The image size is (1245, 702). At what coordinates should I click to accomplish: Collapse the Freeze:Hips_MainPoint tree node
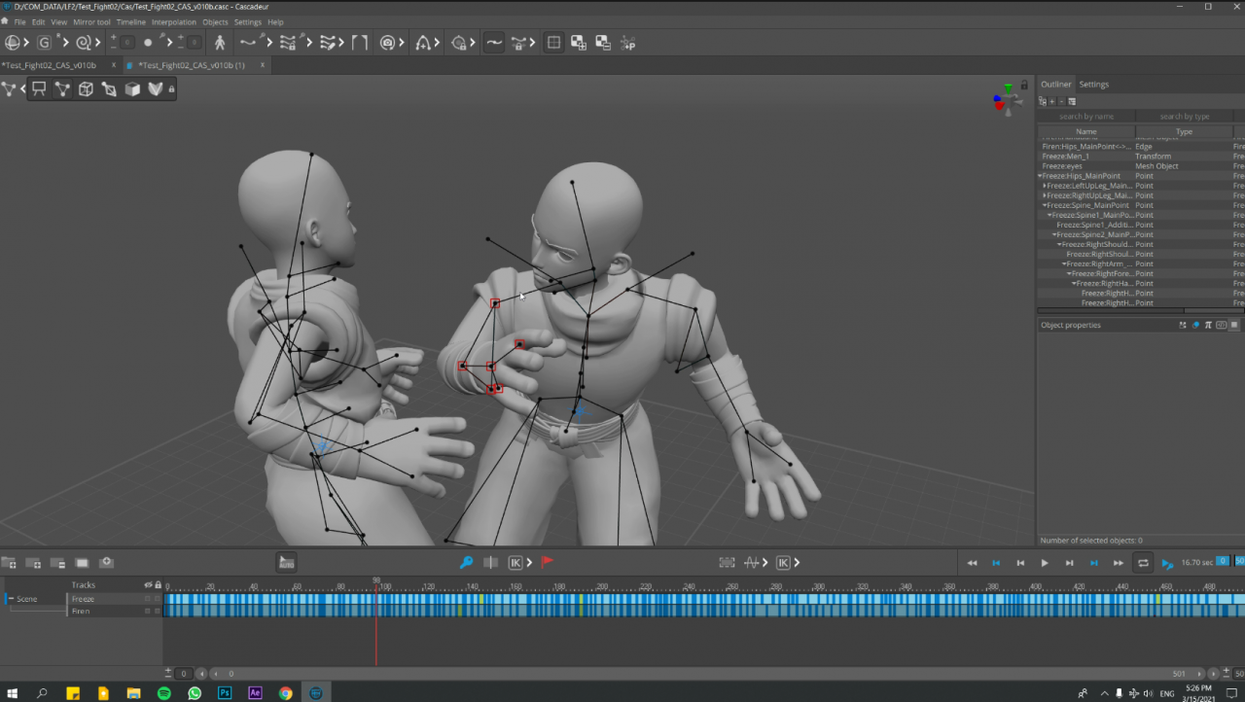pyautogui.click(x=1040, y=176)
